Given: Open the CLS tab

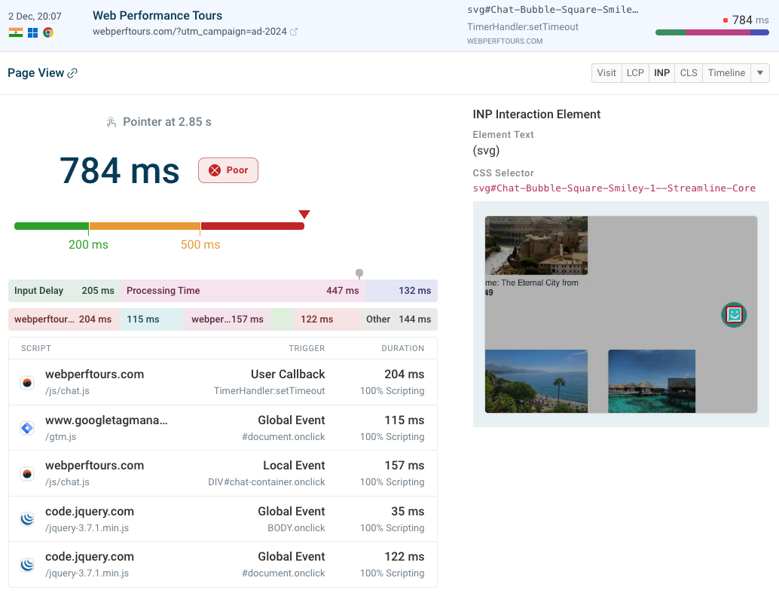Looking at the screenshot, I should [688, 72].
